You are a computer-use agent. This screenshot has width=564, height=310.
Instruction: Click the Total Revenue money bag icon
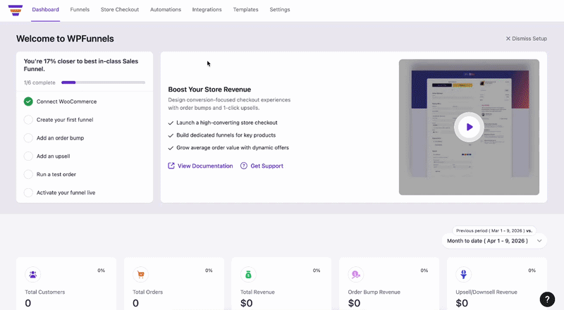[248, 275]
